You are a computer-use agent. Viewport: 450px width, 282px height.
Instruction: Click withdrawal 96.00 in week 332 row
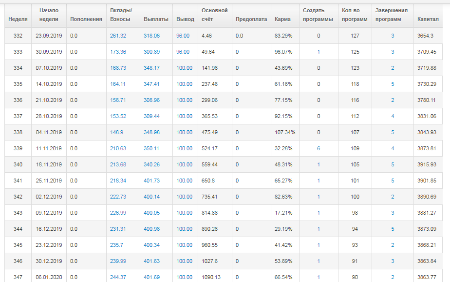click(183, 36)
